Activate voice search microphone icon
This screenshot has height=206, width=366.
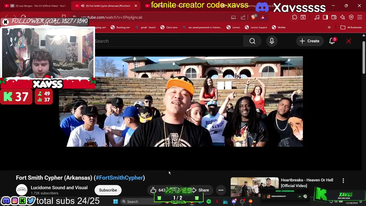272,41
